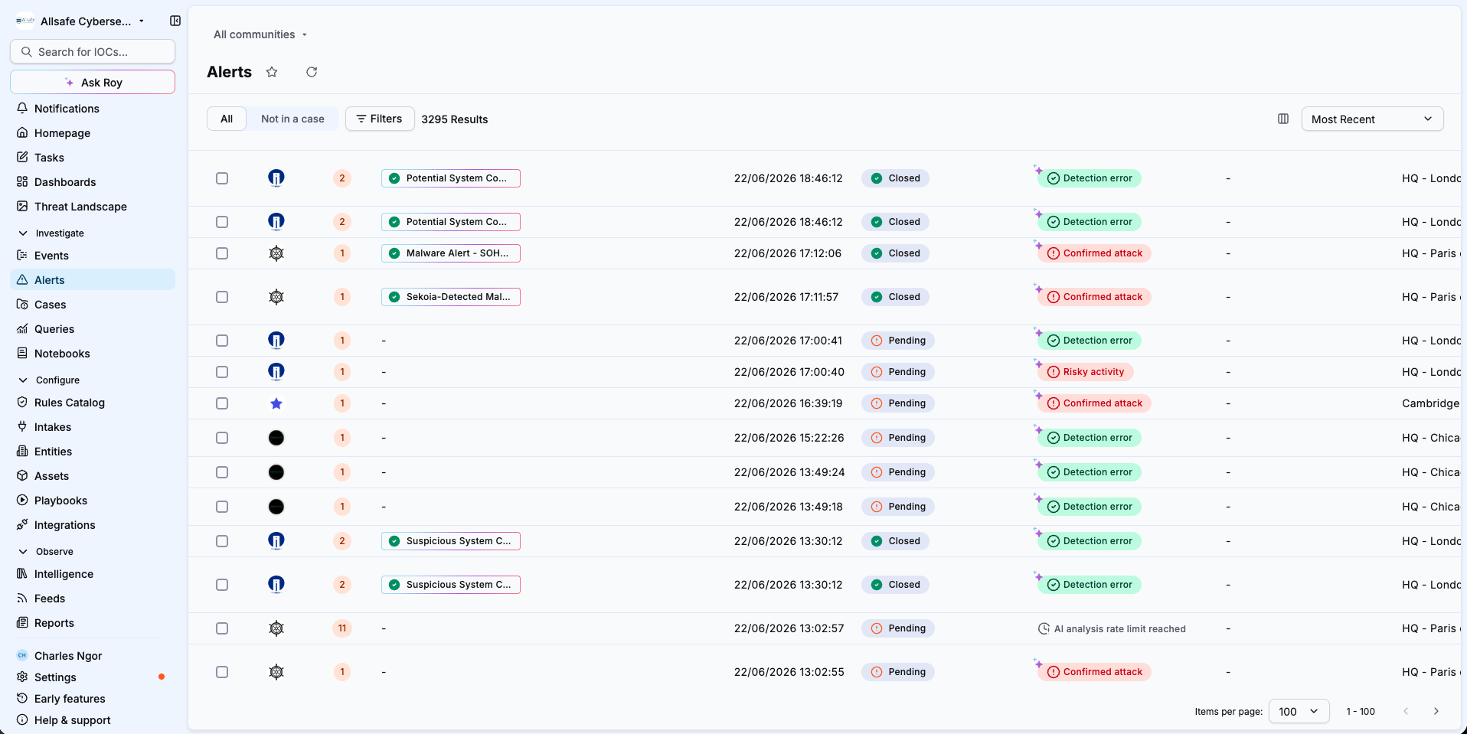Open Help & support

tap(92, 720)
